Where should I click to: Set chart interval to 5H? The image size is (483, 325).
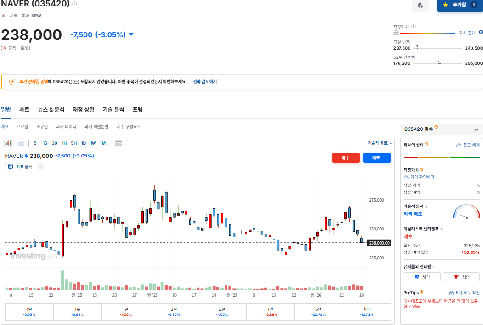point(73,143)
